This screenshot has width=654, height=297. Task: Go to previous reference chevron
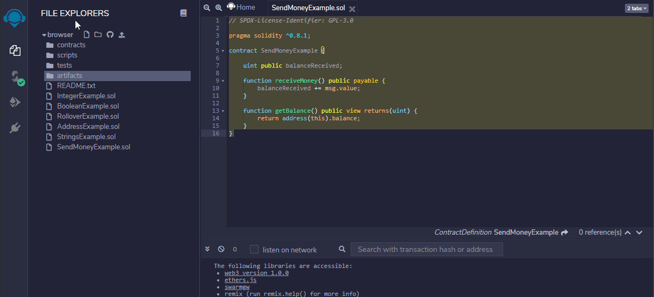pos(628,233)
